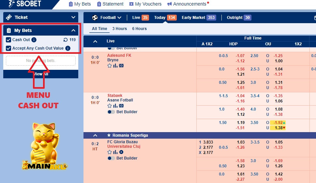The height and width of the screenshot is (183, 316).
Task: Favorite the Romania Superliga league star
Action: click(x=109, y=135)
